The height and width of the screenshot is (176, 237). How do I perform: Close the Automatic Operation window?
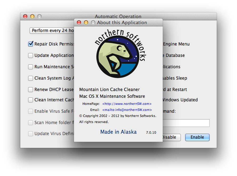[25, 16]
